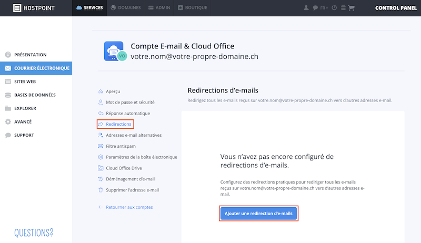
Task: Open the server stack icon
Action: coord(343,8)
